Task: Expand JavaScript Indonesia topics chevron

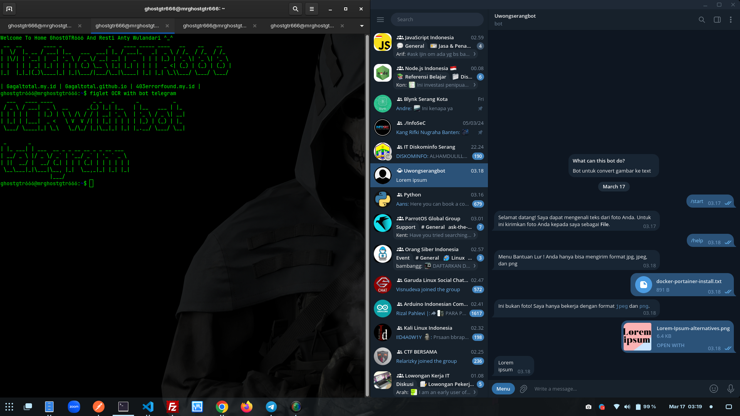Action: (x=474, y=54)
